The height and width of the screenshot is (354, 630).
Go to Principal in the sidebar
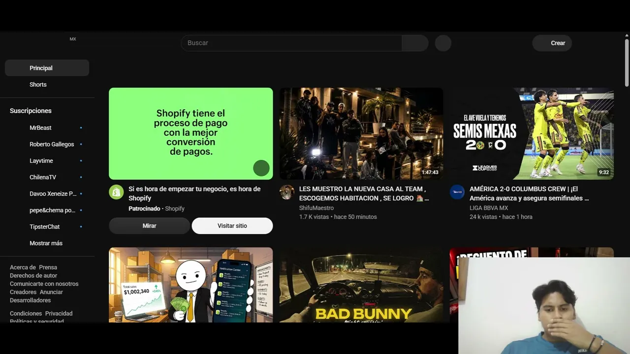tap(47, 68)
